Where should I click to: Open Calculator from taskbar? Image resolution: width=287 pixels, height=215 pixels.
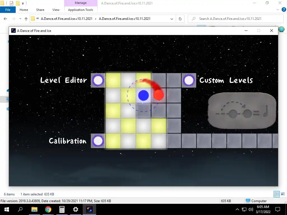62,209
